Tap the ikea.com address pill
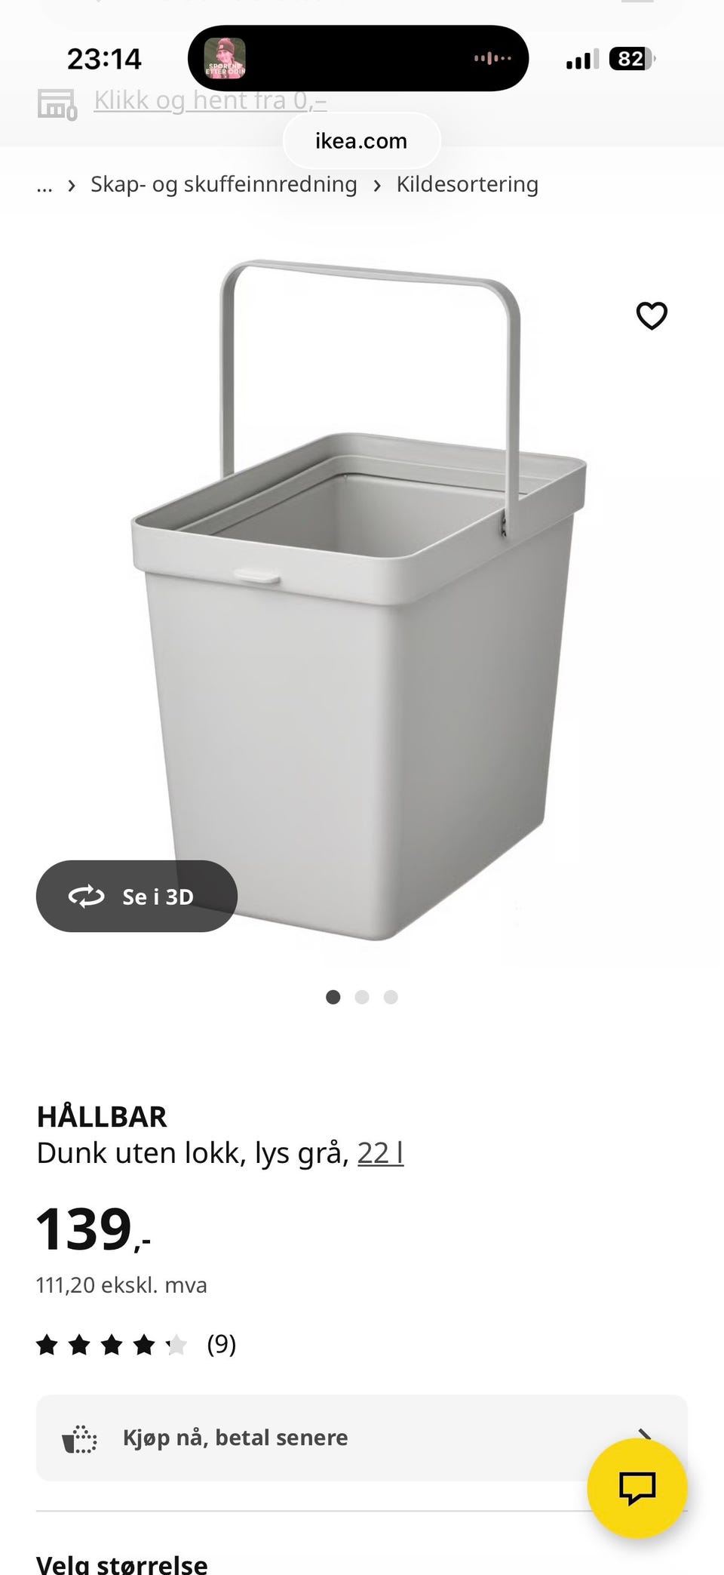This screenshot has height=1575, width=724. (361, 141)
